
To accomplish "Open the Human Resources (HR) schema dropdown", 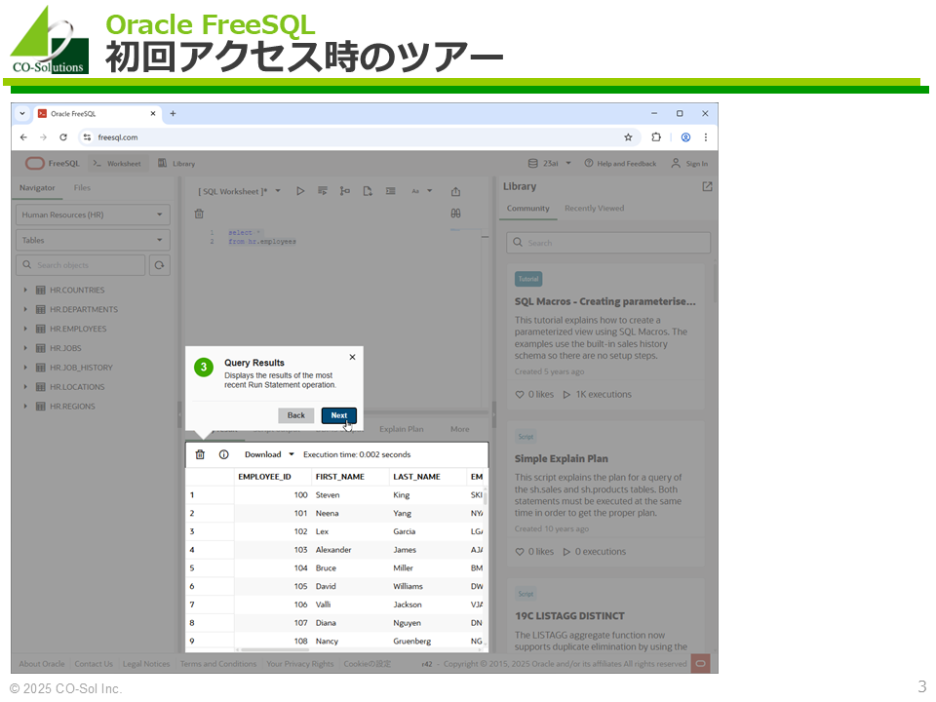I will (93, 214).
